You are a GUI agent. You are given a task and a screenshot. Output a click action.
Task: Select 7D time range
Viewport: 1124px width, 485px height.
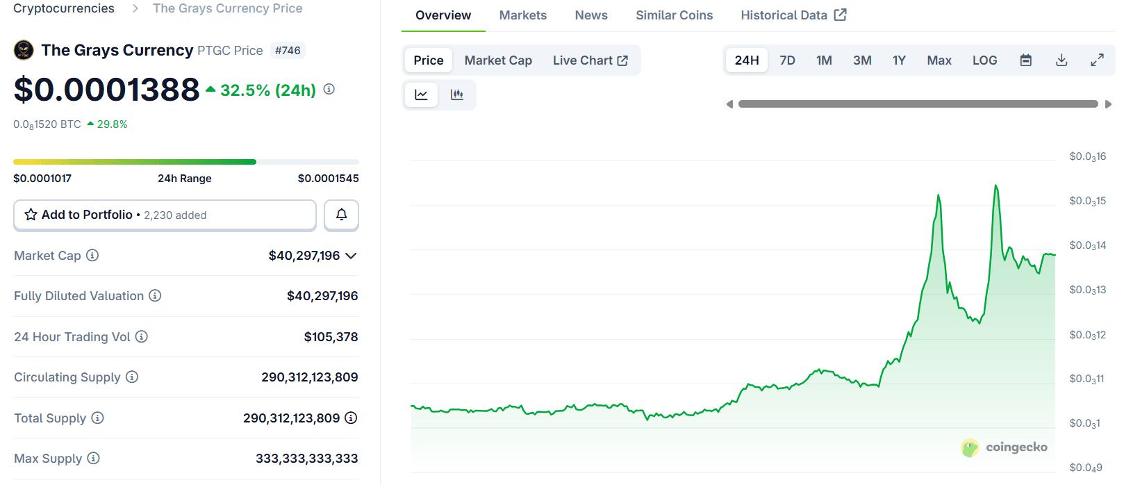tap(787, 60)
